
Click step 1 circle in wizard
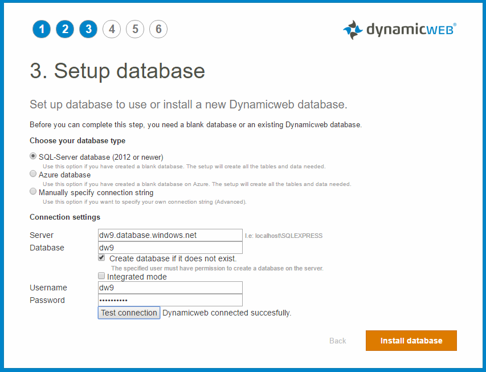click(42, 29)
